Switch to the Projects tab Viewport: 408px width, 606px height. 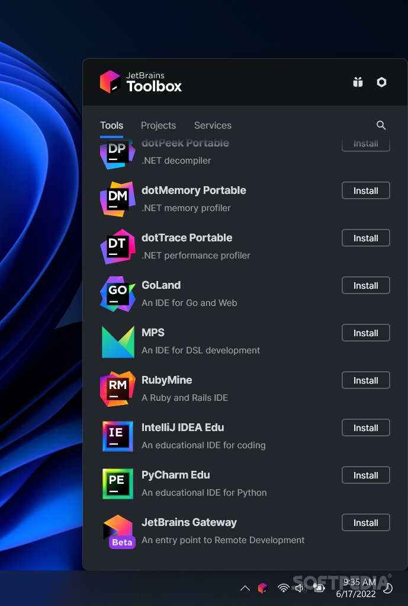[158, 125]
